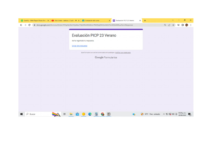Open zoom magnifier in the address bar
The height and width of the screenshot is (149, 211).
165,25
